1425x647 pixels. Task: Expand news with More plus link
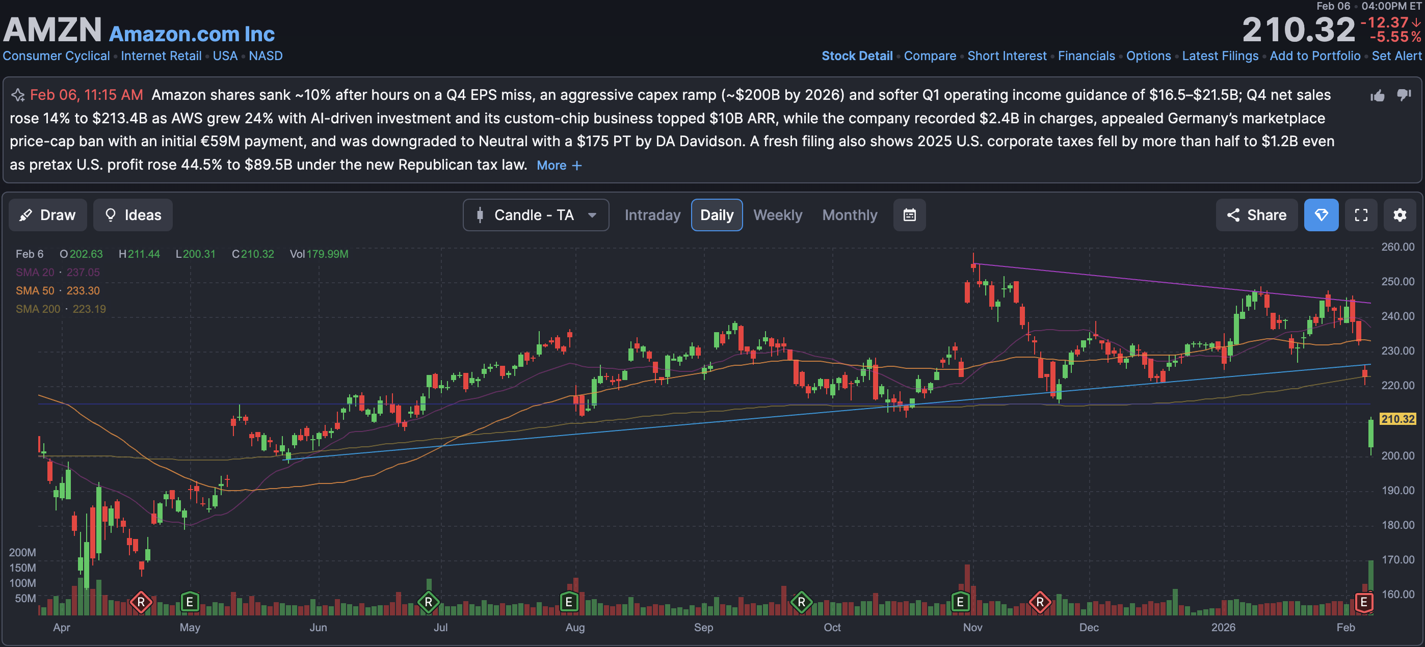tap(559, 166)
